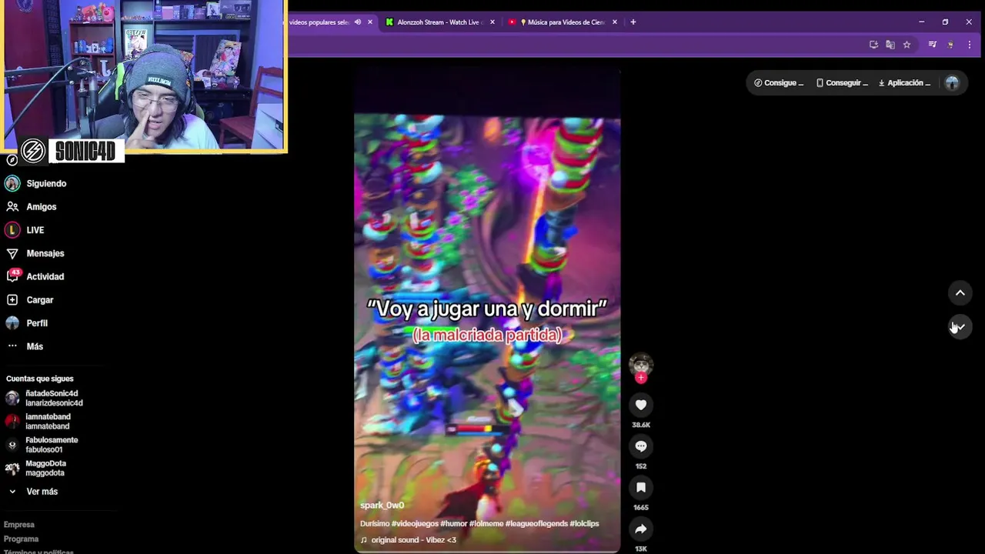Go to next video with down arrow
This screenshot has width=985, height=554.
click(x=960, y=327)
